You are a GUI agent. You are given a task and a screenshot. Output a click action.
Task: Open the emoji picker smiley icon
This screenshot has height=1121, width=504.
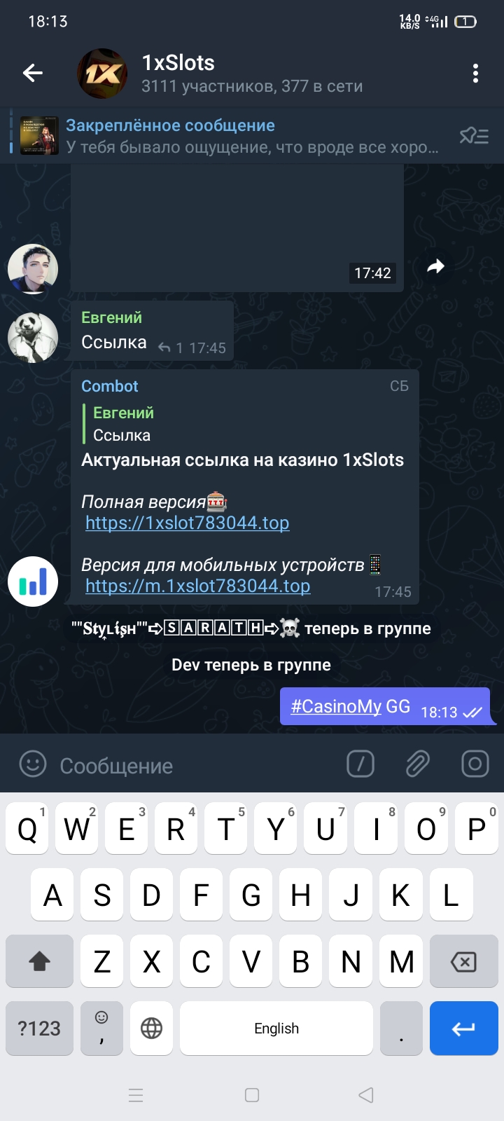(32, 764)
